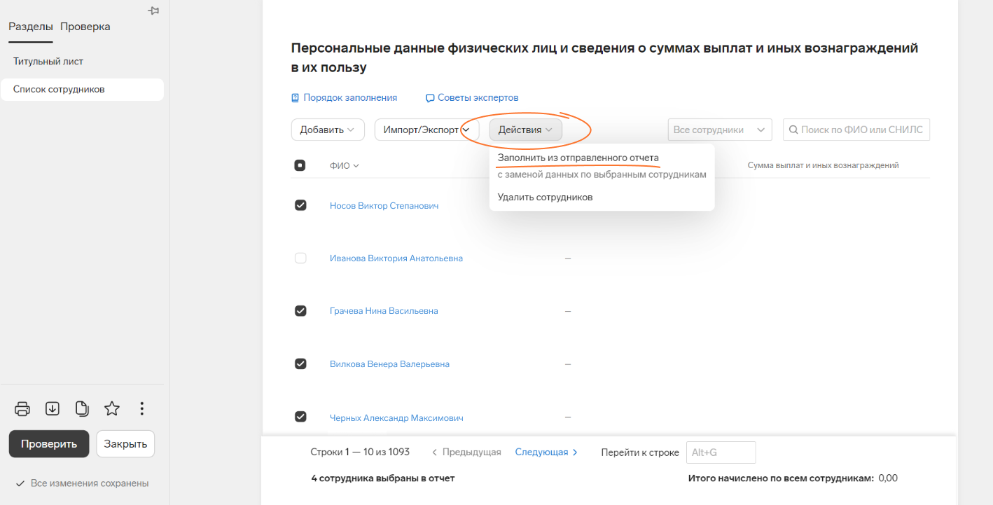Click the Предыдущая page link
This screenshot has width=993, height=505.
[466, 452]
